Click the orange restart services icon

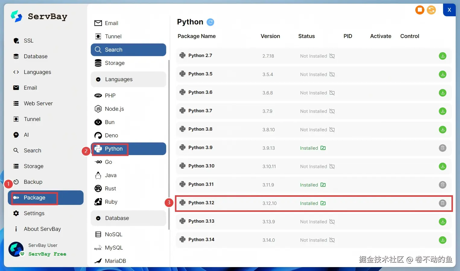(431, 10)
